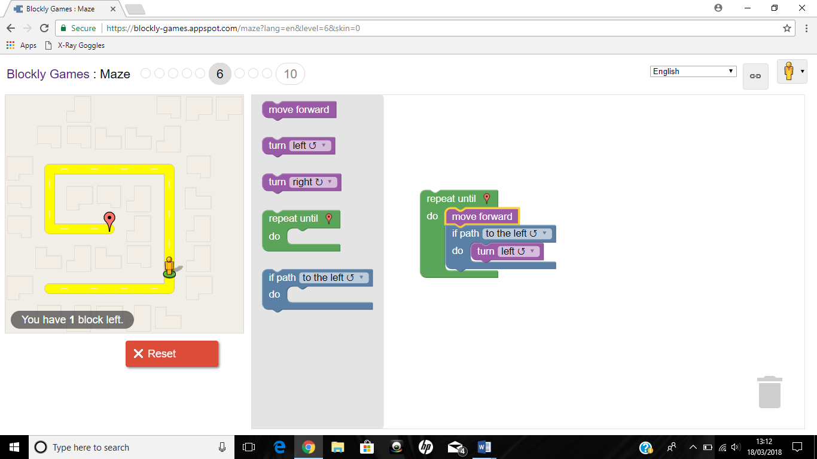The image size is (817, 459).
Task: Open the Chrome profile icon in the title bar
Action: 718,8
